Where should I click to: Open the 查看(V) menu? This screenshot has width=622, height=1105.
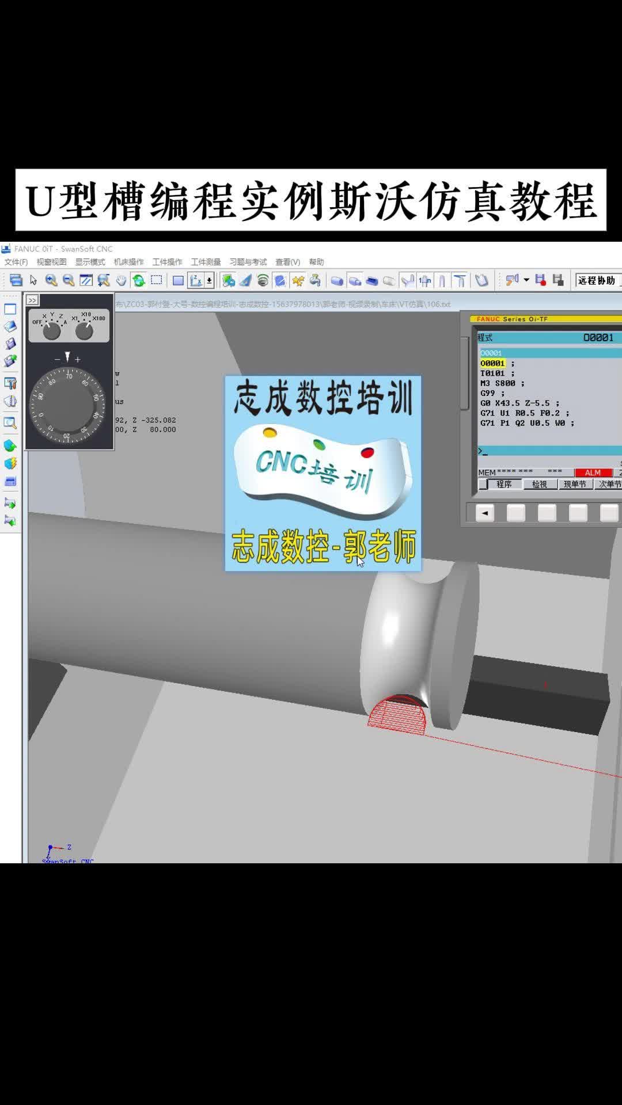tap(287, 262)
